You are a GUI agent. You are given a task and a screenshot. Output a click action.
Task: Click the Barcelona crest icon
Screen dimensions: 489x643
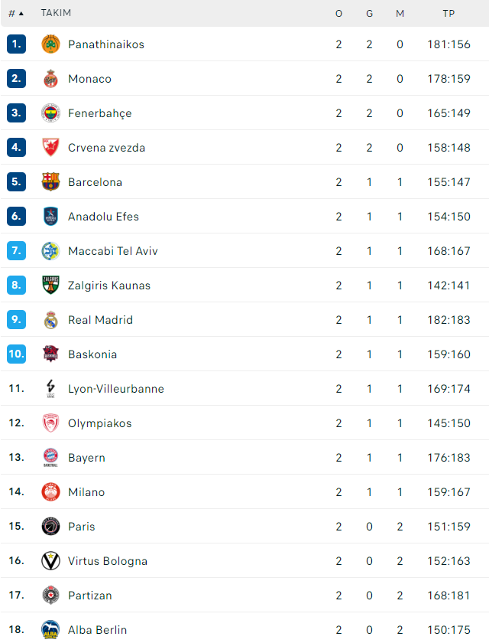tap(50, 182)
